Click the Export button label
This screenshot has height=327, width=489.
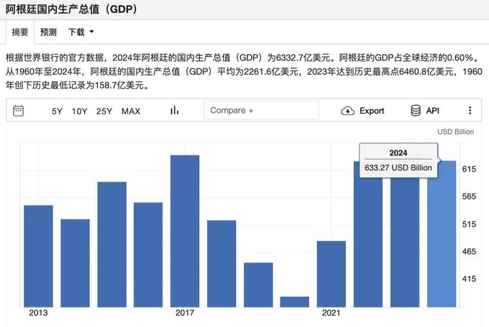click(372, 111)
